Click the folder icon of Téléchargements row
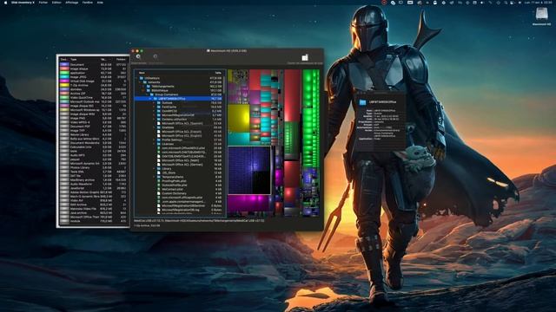This screenshot has width=556, height=312. [x=149, y=87]
